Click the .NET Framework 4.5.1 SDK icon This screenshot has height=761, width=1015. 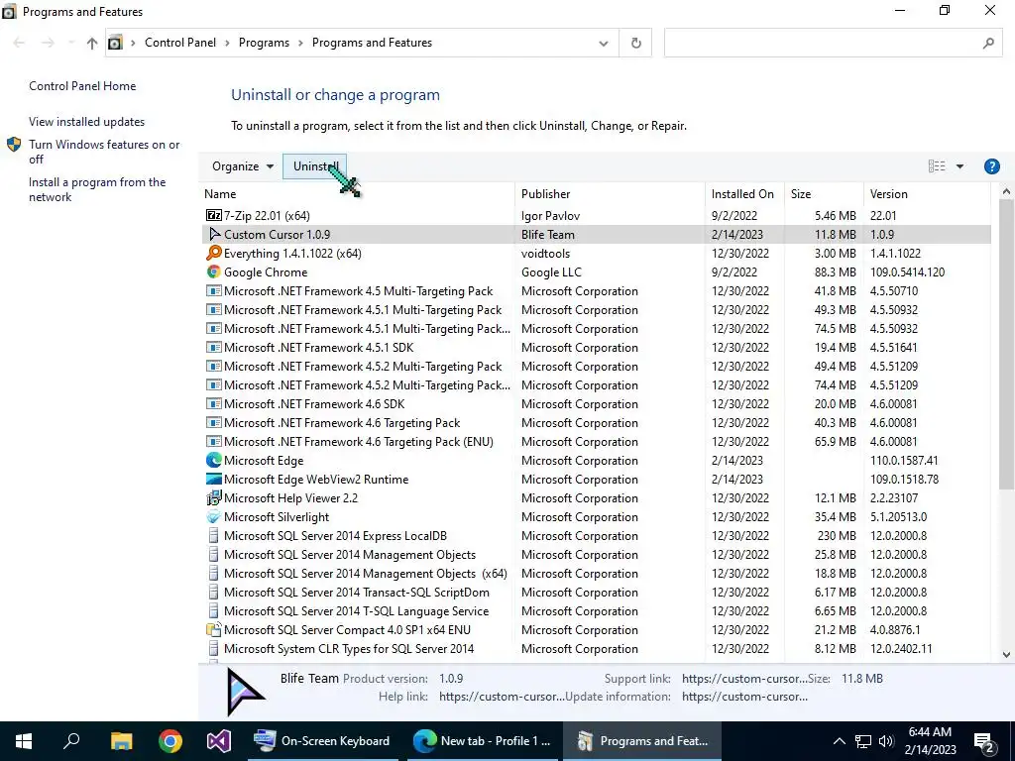click(214, 347)
